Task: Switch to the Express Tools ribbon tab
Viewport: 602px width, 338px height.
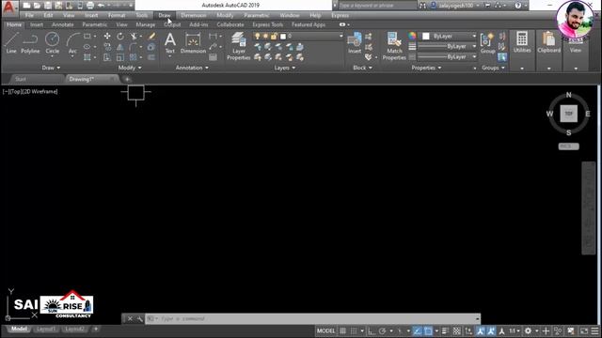Action: point(267,24)
